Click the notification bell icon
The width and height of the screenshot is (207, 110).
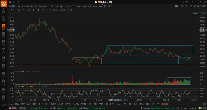(14, 2)
